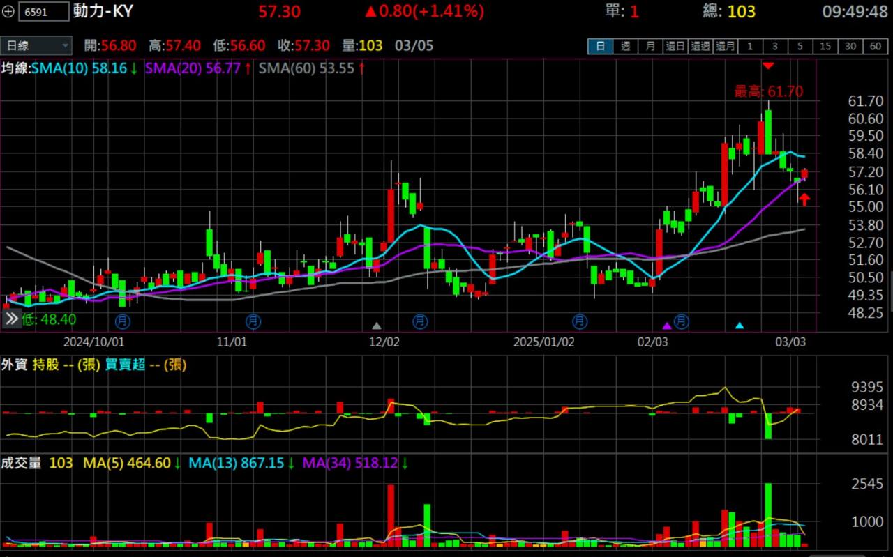893x557 pixels.
Task: Open the 日線 timeframe dropdown
Action: coord(36,46)
